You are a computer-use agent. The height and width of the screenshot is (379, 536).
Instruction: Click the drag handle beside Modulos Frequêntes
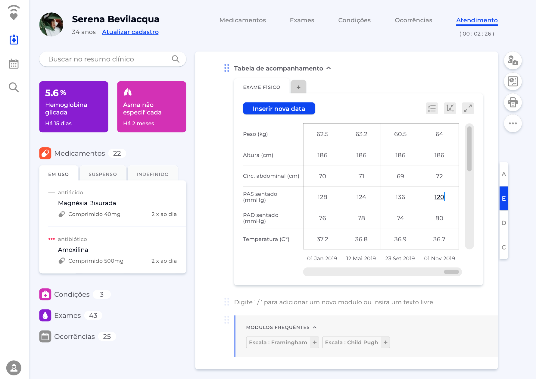tap(227, 320)
